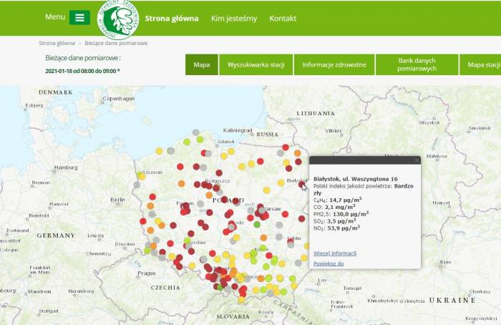Close the Białystok station info popup

click(x=417, y=161)
